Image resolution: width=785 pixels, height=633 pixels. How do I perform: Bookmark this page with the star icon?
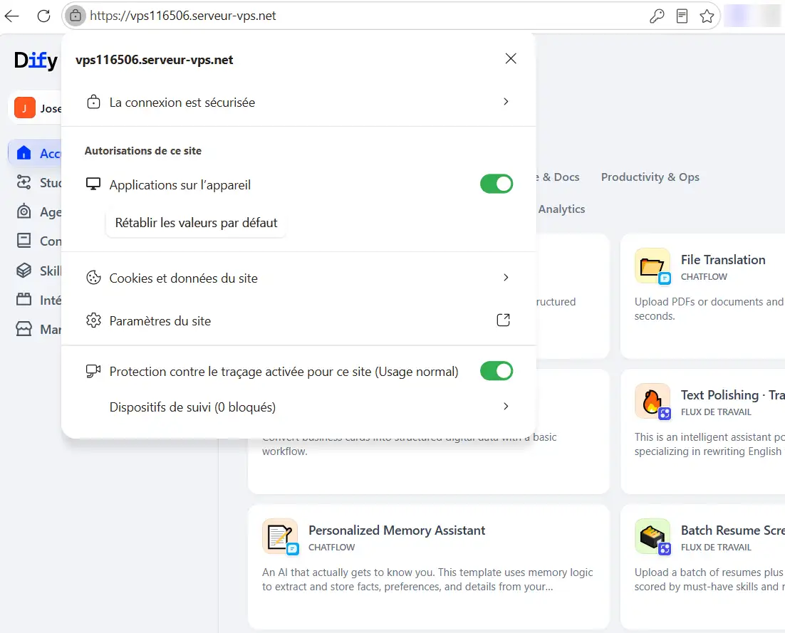[707, 16]
